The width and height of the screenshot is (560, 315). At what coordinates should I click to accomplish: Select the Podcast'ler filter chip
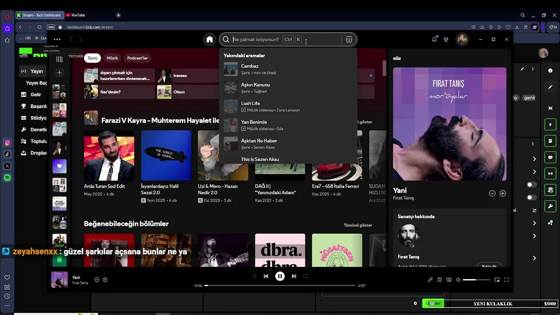coord(137,58)
